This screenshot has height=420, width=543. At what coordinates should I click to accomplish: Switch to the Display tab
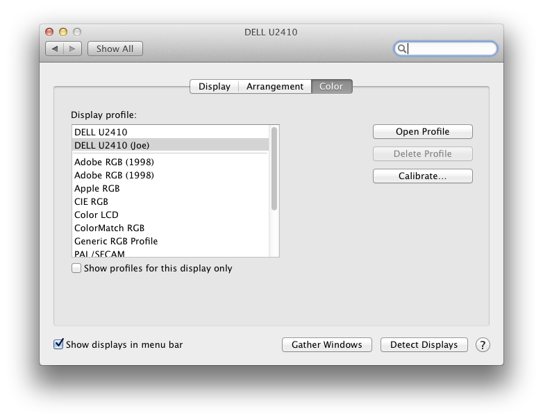coord(215,86)
